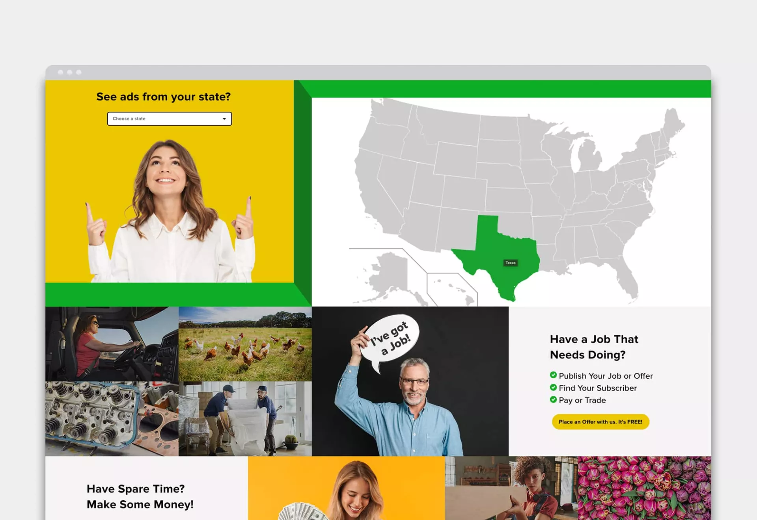Click the first browser window dot
757x520 pixels.
[60, 72]
